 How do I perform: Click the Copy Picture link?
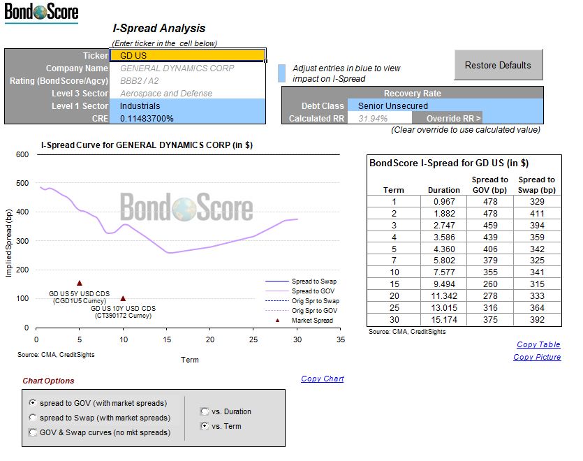pyautogui.click(x=537, y=357)
